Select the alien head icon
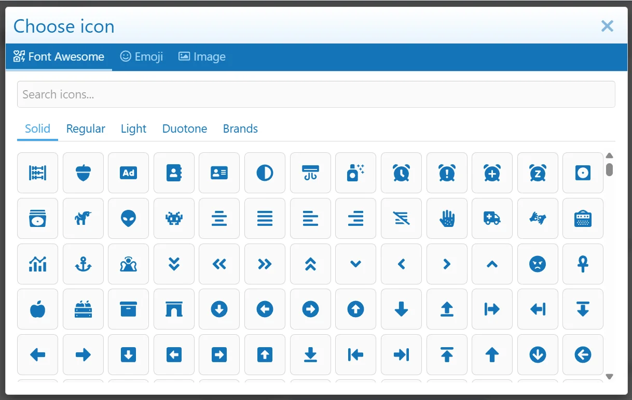 pyautogui.click(x=128, y=218)
